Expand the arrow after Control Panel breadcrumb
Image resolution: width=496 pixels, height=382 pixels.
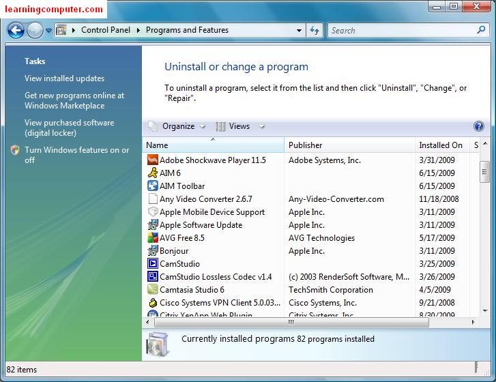(138, 31)
